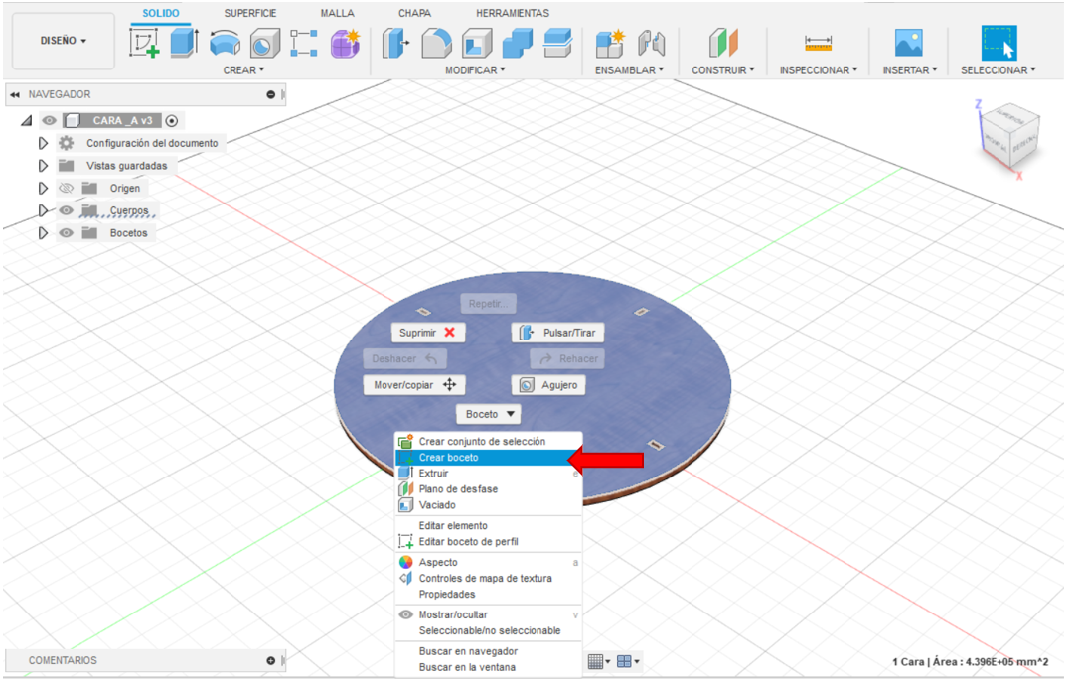Switch to the CHAPA tab
Screen dimensions: 1076x681
414,13
